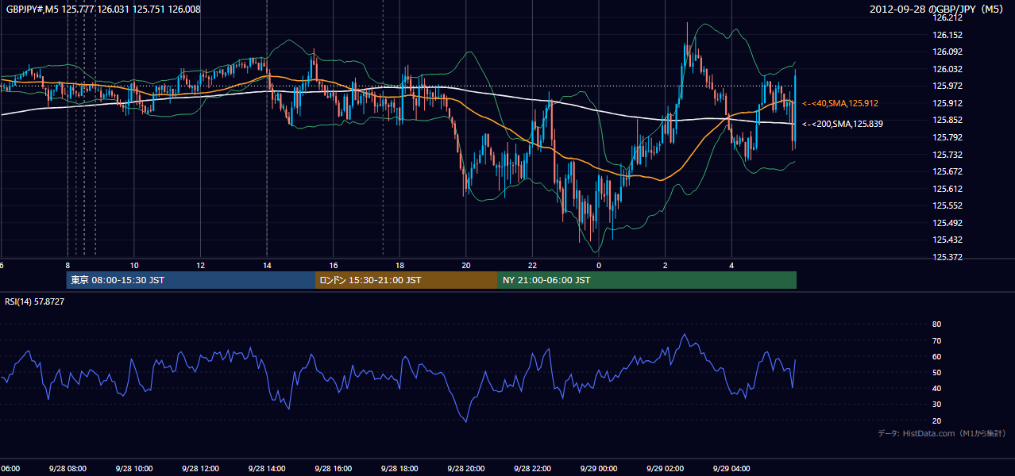Click the RSI level 40 label
This screenshot has height=476, width=1015.
[x=936, y=388]
